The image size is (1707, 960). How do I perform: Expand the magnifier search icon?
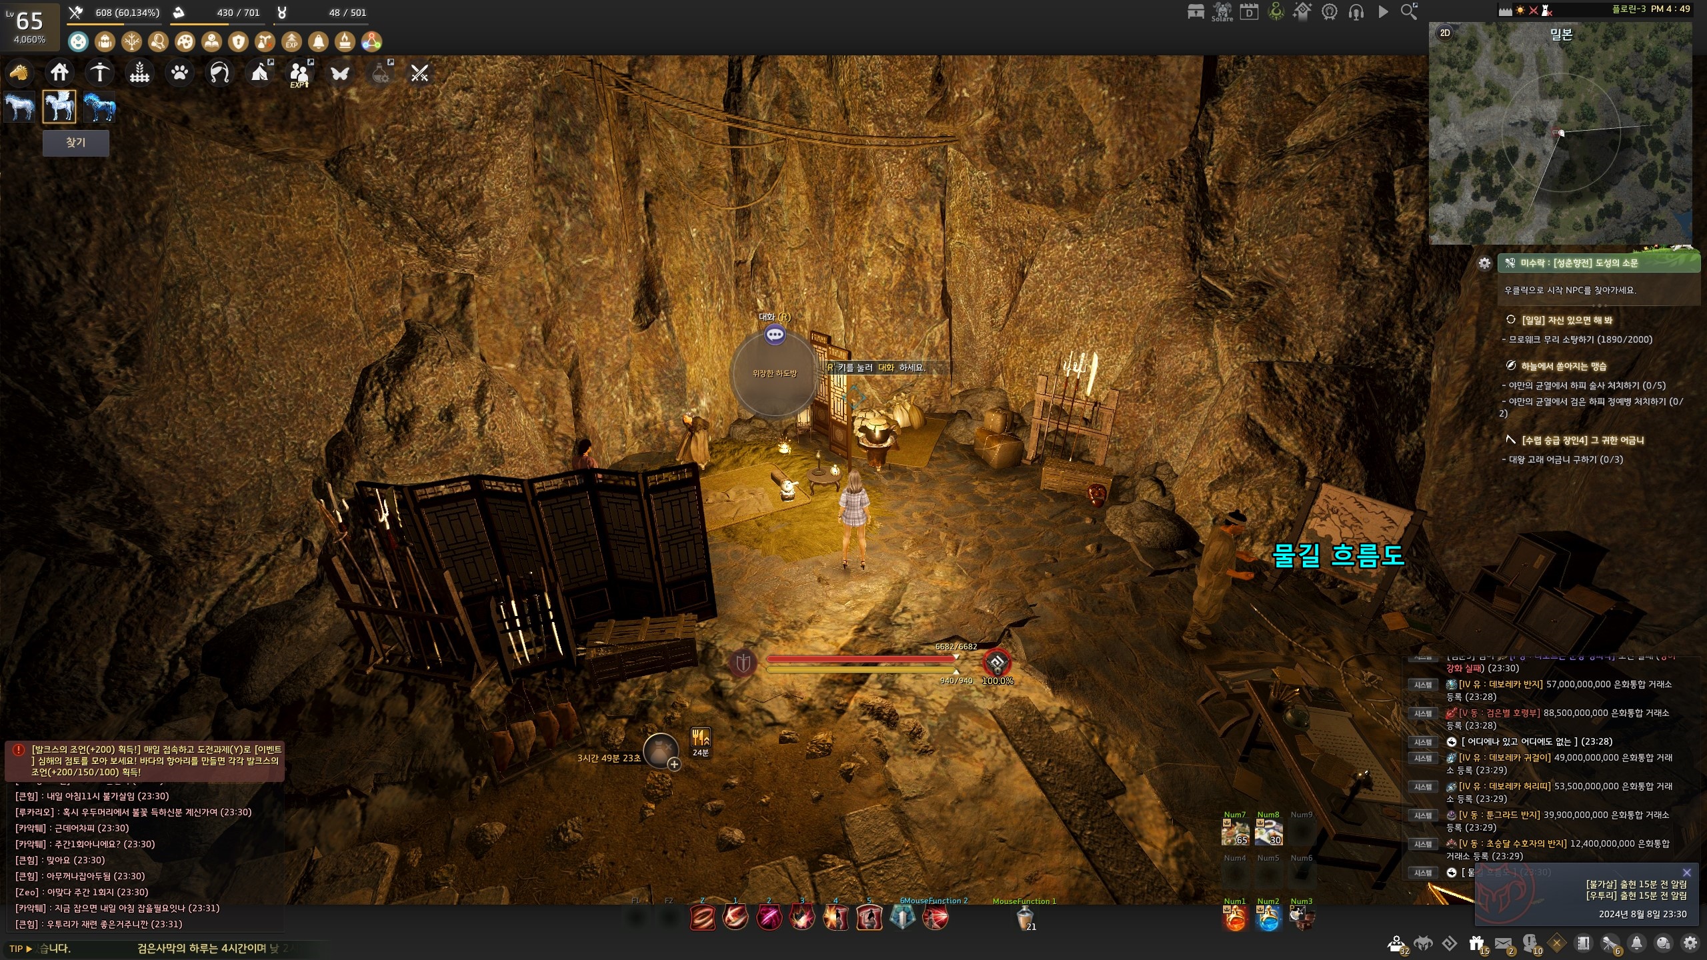tap(1408, 11)
